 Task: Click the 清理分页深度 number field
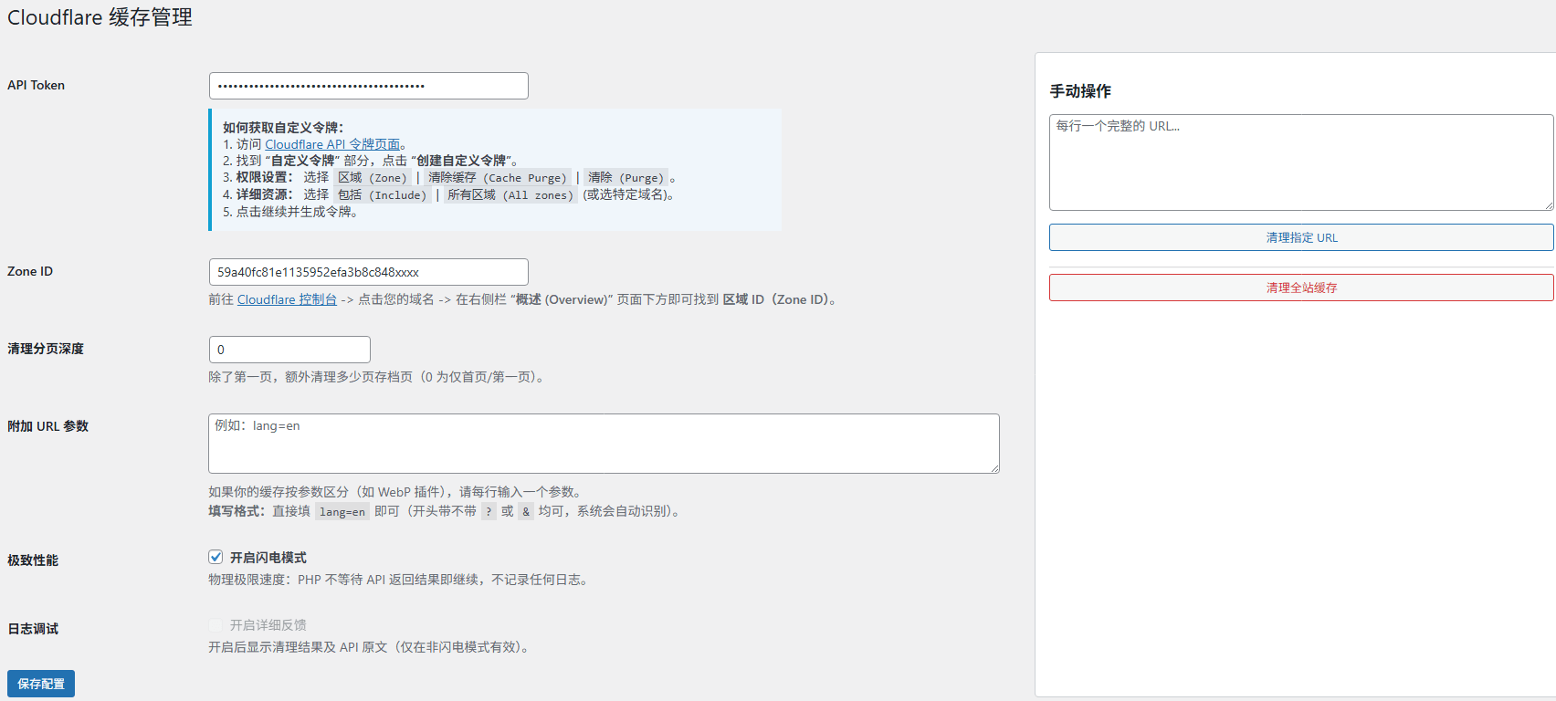pyautogui.click(x=289, y=350)
